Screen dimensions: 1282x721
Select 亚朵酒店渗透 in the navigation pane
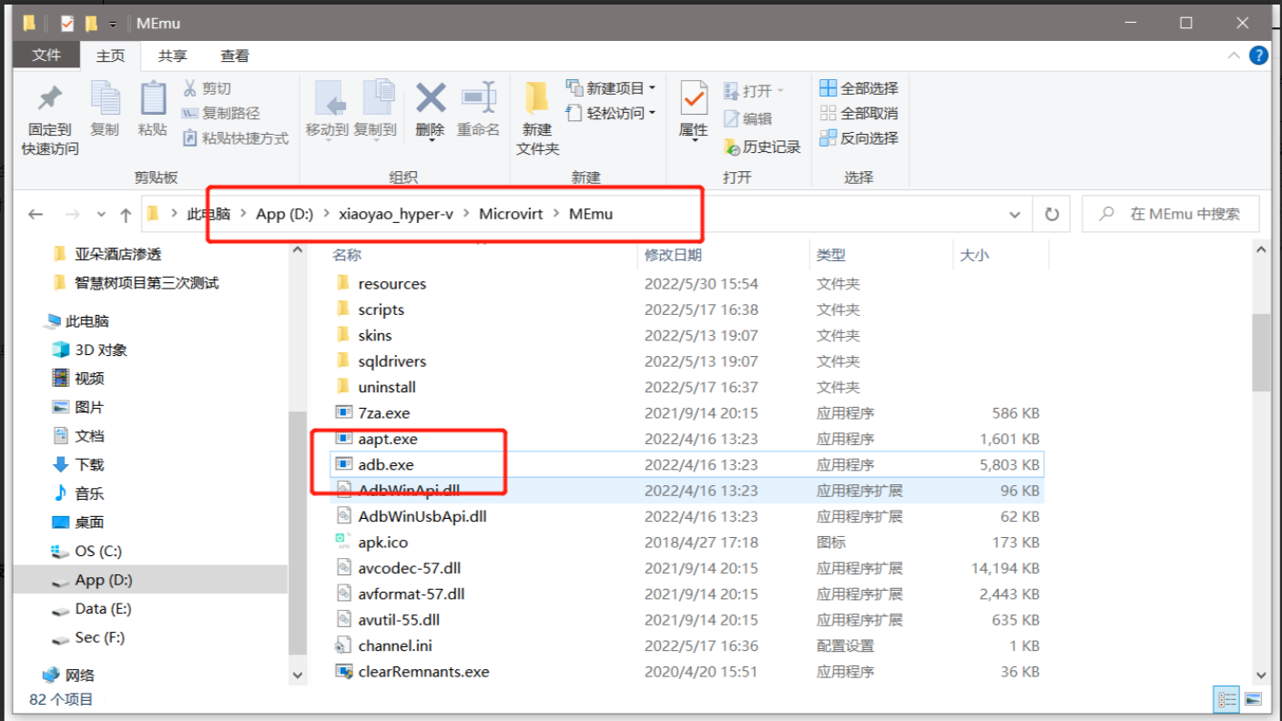pos(118,254)
